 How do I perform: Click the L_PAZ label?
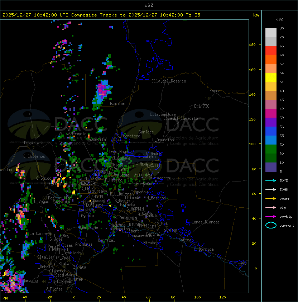242,264
